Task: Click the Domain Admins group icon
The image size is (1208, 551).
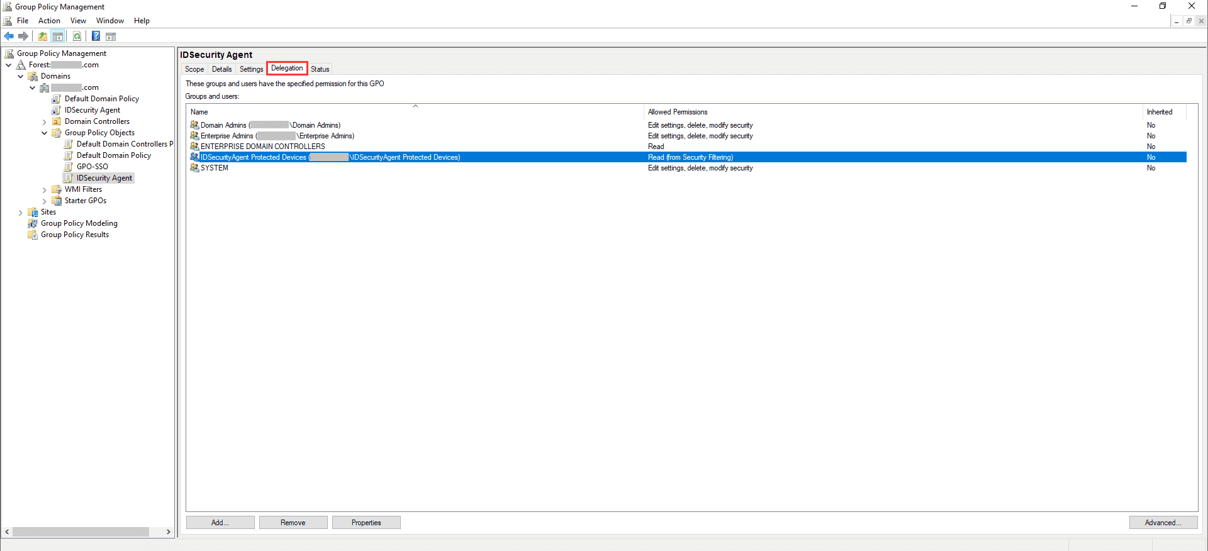Action: click(x=194, y=125)
